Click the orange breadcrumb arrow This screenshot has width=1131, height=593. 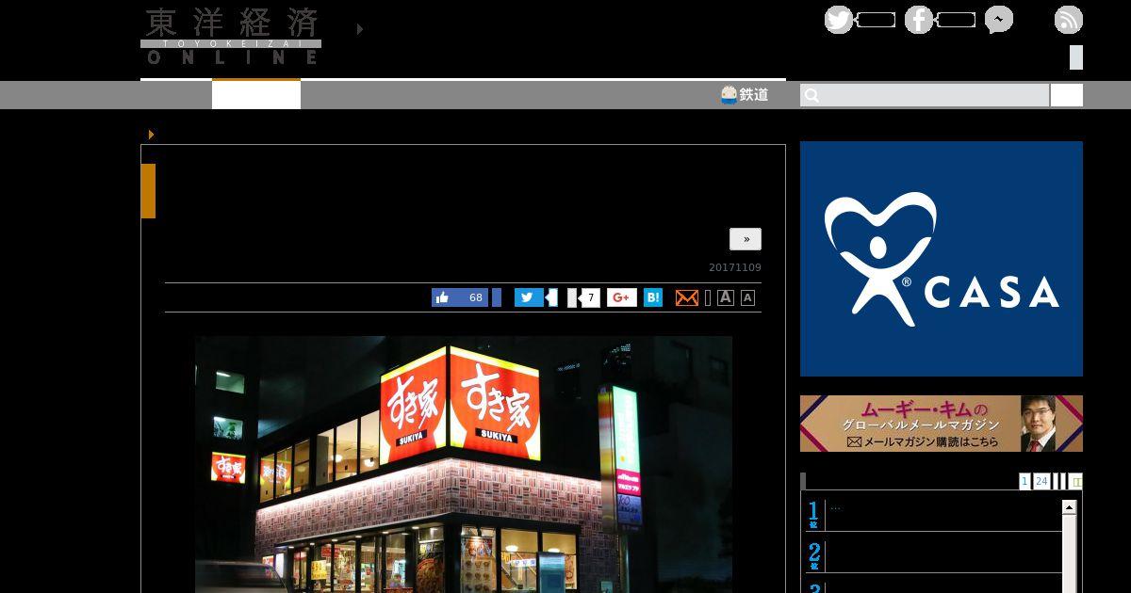tap(151, 135)
